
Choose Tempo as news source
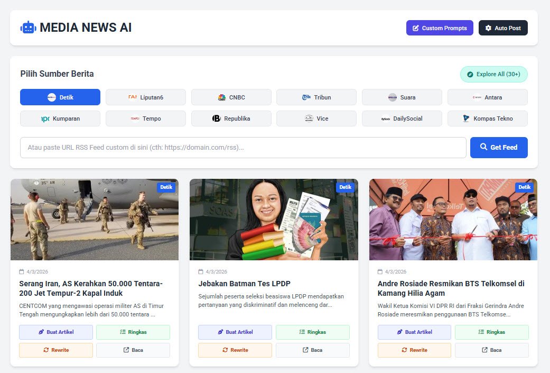146,119
